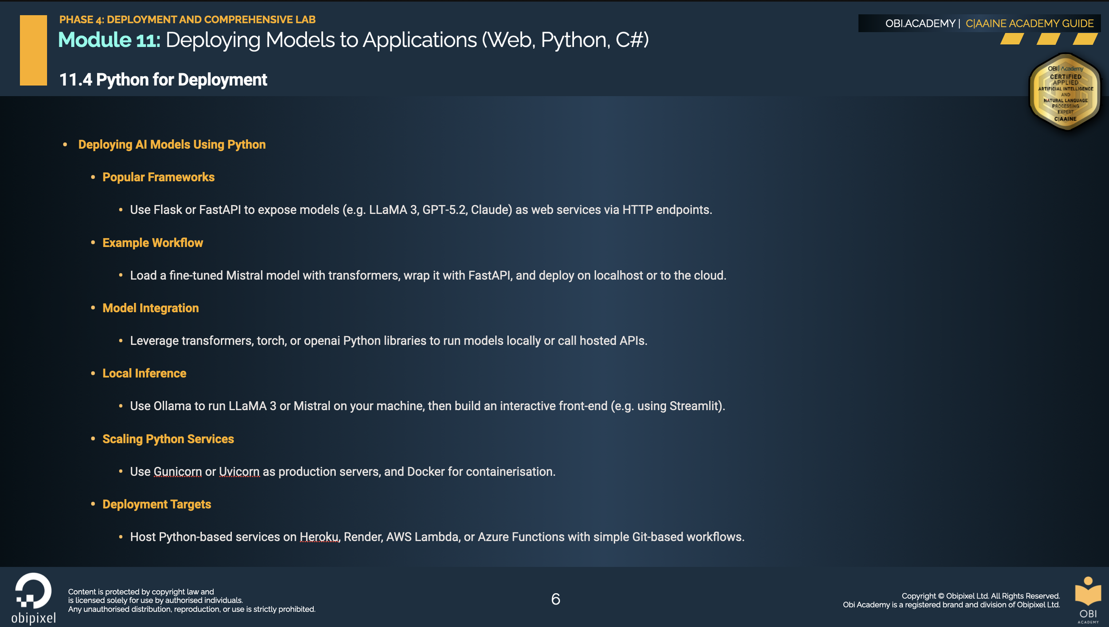The height and width of the screenshot is (627, 1109).
Task: Click the obipixel logo at the bottom left
Action: [33, 596]
